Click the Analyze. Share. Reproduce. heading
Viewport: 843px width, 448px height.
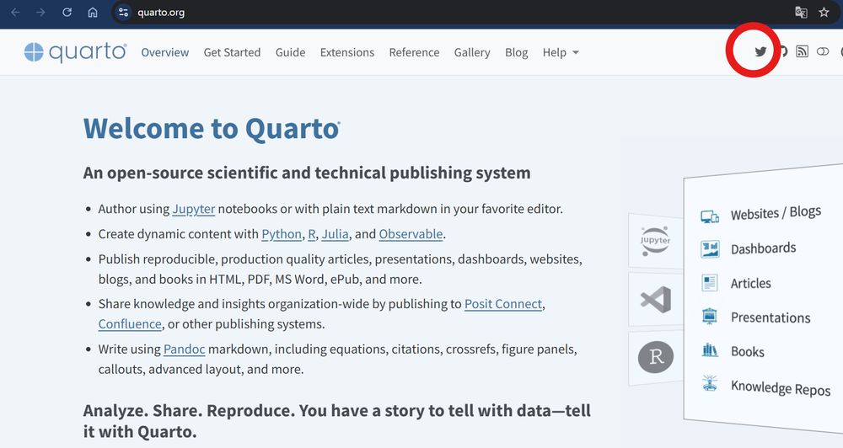(336, 421)
